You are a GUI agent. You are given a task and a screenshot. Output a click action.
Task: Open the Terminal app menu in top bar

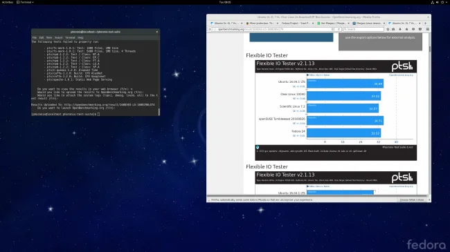tap(25, 2)
